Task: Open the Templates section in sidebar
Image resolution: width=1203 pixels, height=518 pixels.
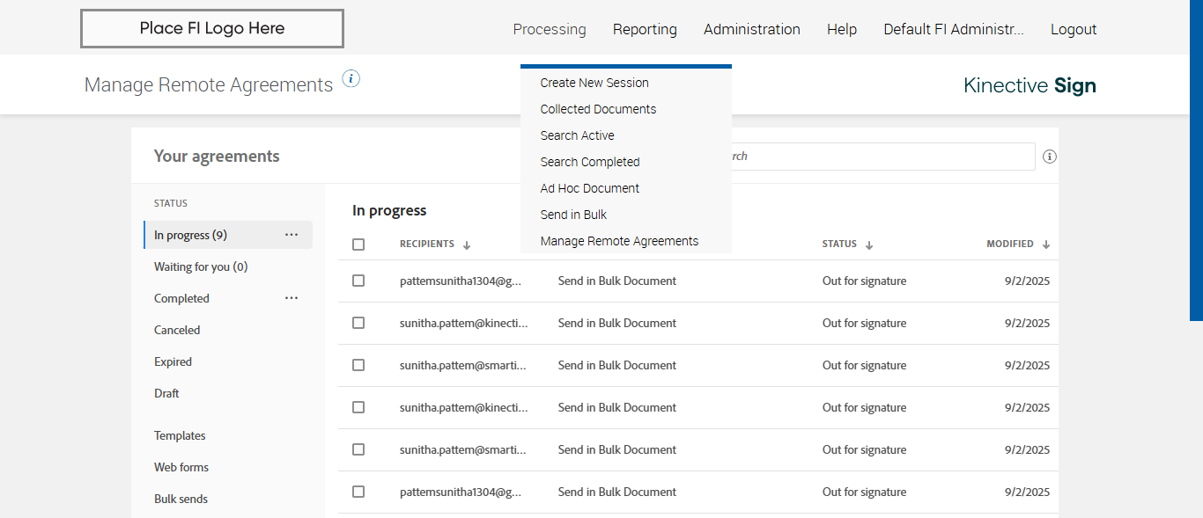Action: (180, 435)
